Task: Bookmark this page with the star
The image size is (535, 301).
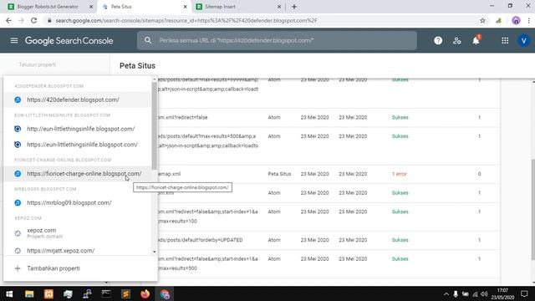Action: (482, 20)
